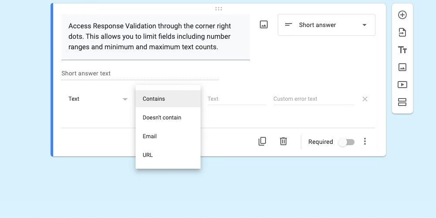The width and height of the screenshot is (436, 218).
Task: Open more options three-dot menu
Action: pos(365,142)
